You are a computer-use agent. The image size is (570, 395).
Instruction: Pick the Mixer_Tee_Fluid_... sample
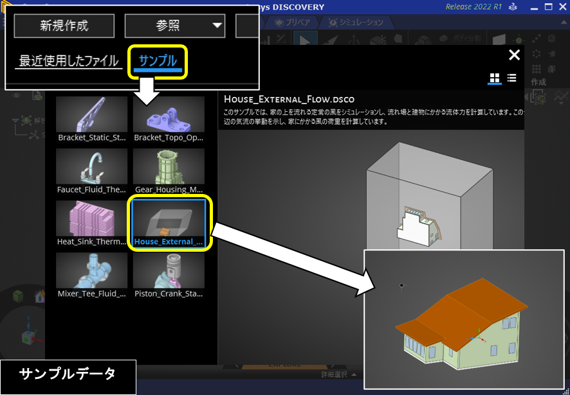[x=91, y=276]
